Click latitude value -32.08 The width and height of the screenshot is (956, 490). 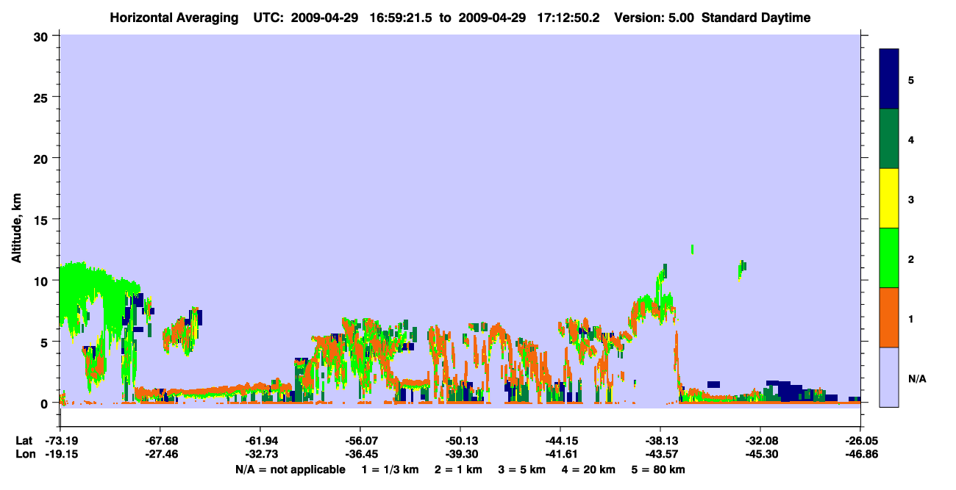[760, 441]
